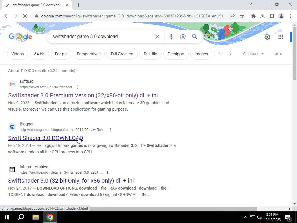Share this page from address bar
The height and width of the screenshot is (223, 297).
pyautogui.click(x=233, y=16)
